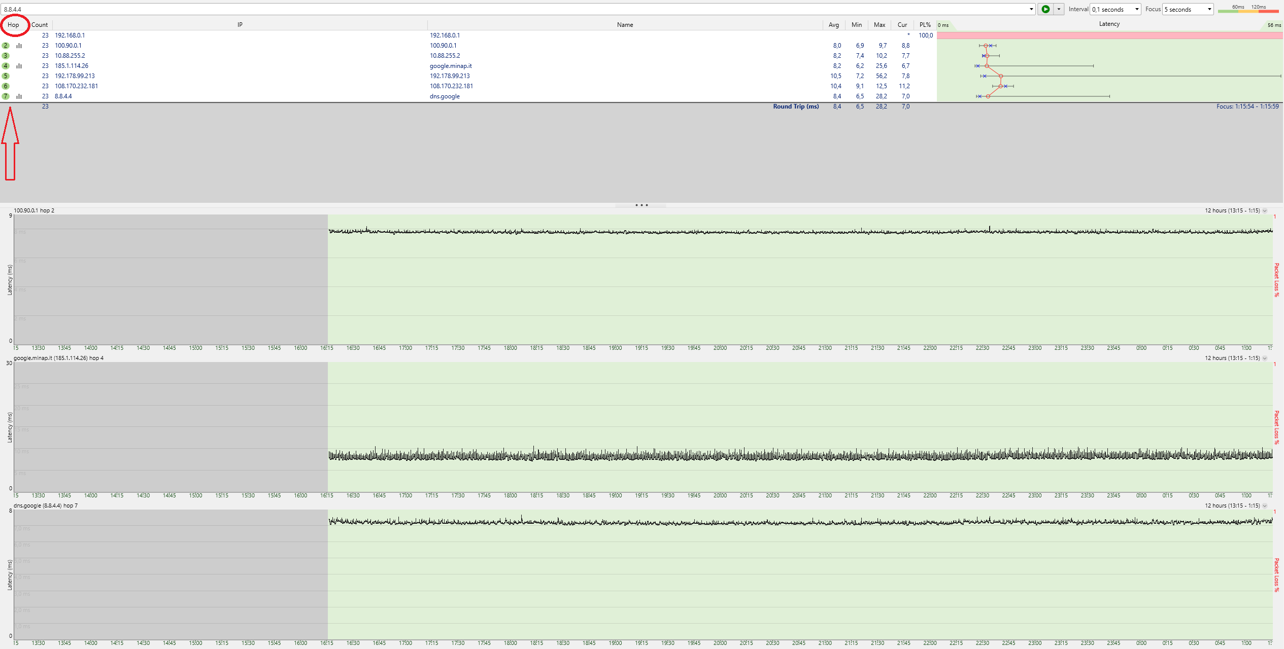
Task: Click the green hop 3 number badge
Action: (6, 56)
